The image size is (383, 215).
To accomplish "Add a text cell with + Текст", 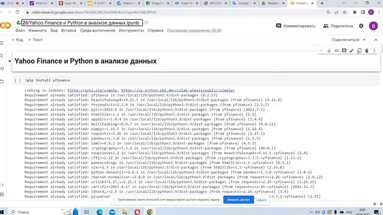I will coord(35,40).
